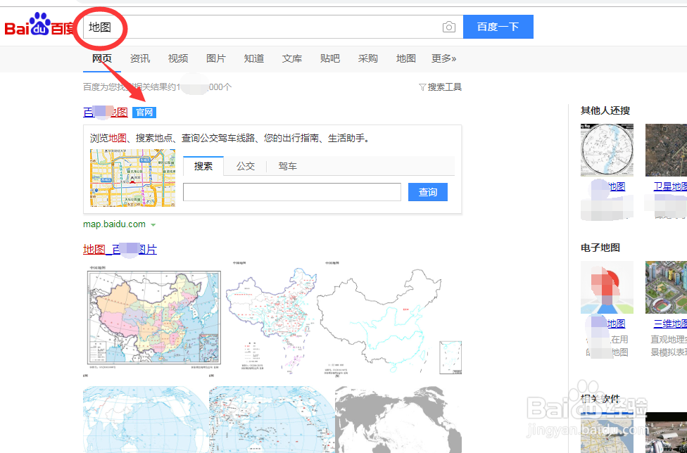Open the colored China provinces map image
Image resolution: width=687 pixels, height=453 pixels.
153,319
